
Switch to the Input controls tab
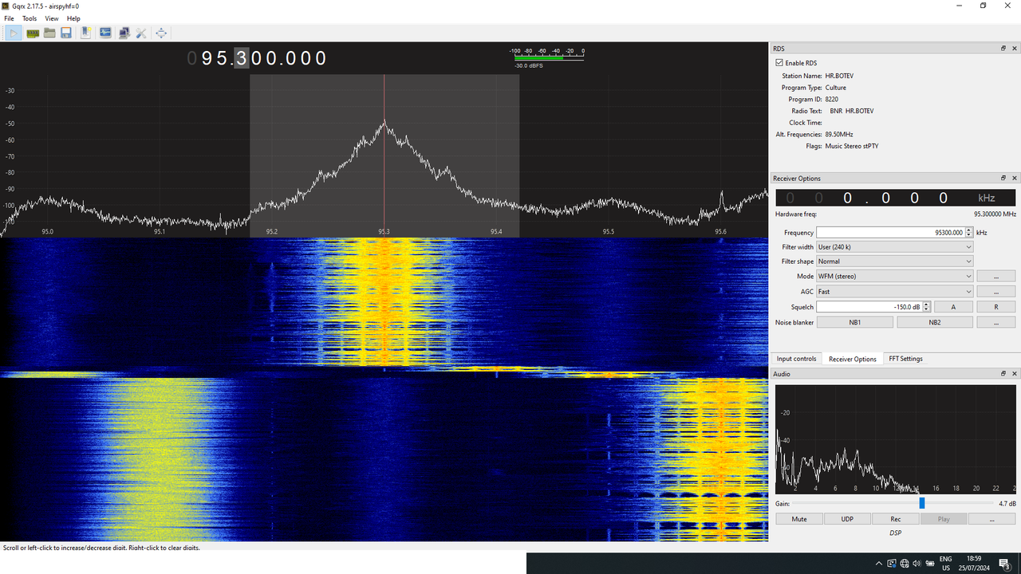(796, 359)
